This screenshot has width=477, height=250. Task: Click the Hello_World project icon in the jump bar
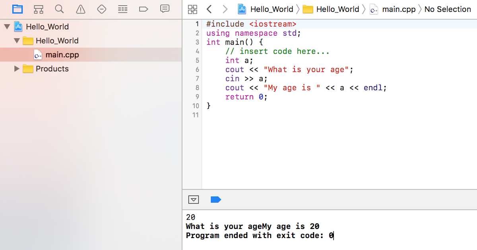242,9
